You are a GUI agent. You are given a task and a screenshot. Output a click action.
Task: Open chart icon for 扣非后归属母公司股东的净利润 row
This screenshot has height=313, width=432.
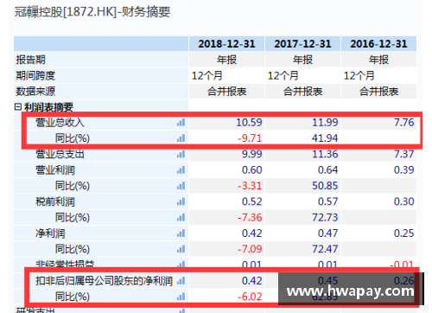click(x=181, y=281)
